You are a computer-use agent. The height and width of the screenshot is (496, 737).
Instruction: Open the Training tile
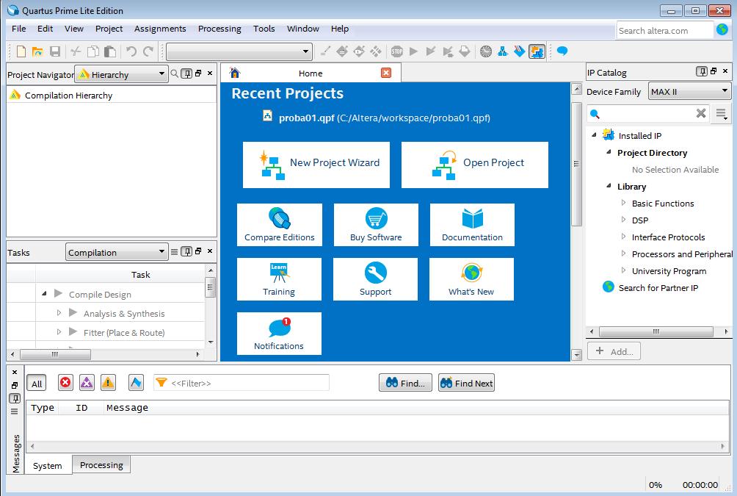[279, 279]
